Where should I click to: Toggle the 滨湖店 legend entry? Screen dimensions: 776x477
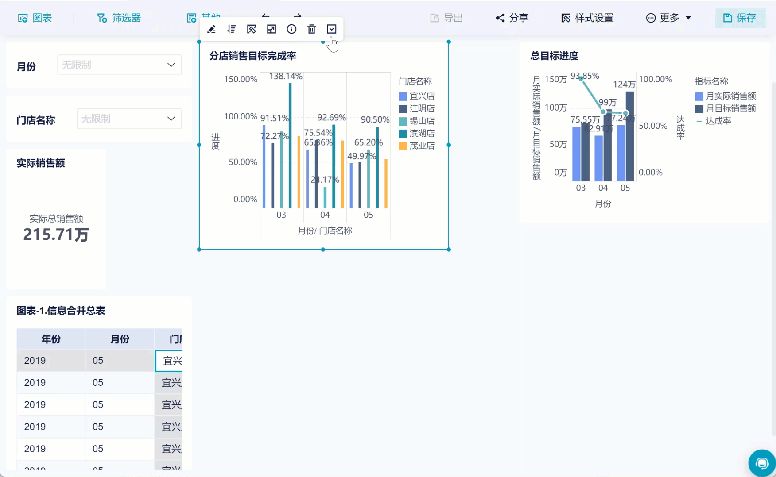tap(416, 134)
